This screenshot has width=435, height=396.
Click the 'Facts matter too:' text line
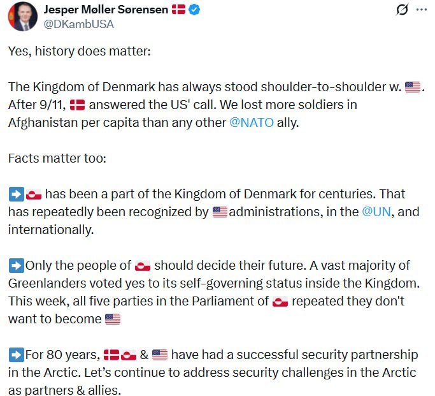tap(57, 158)
